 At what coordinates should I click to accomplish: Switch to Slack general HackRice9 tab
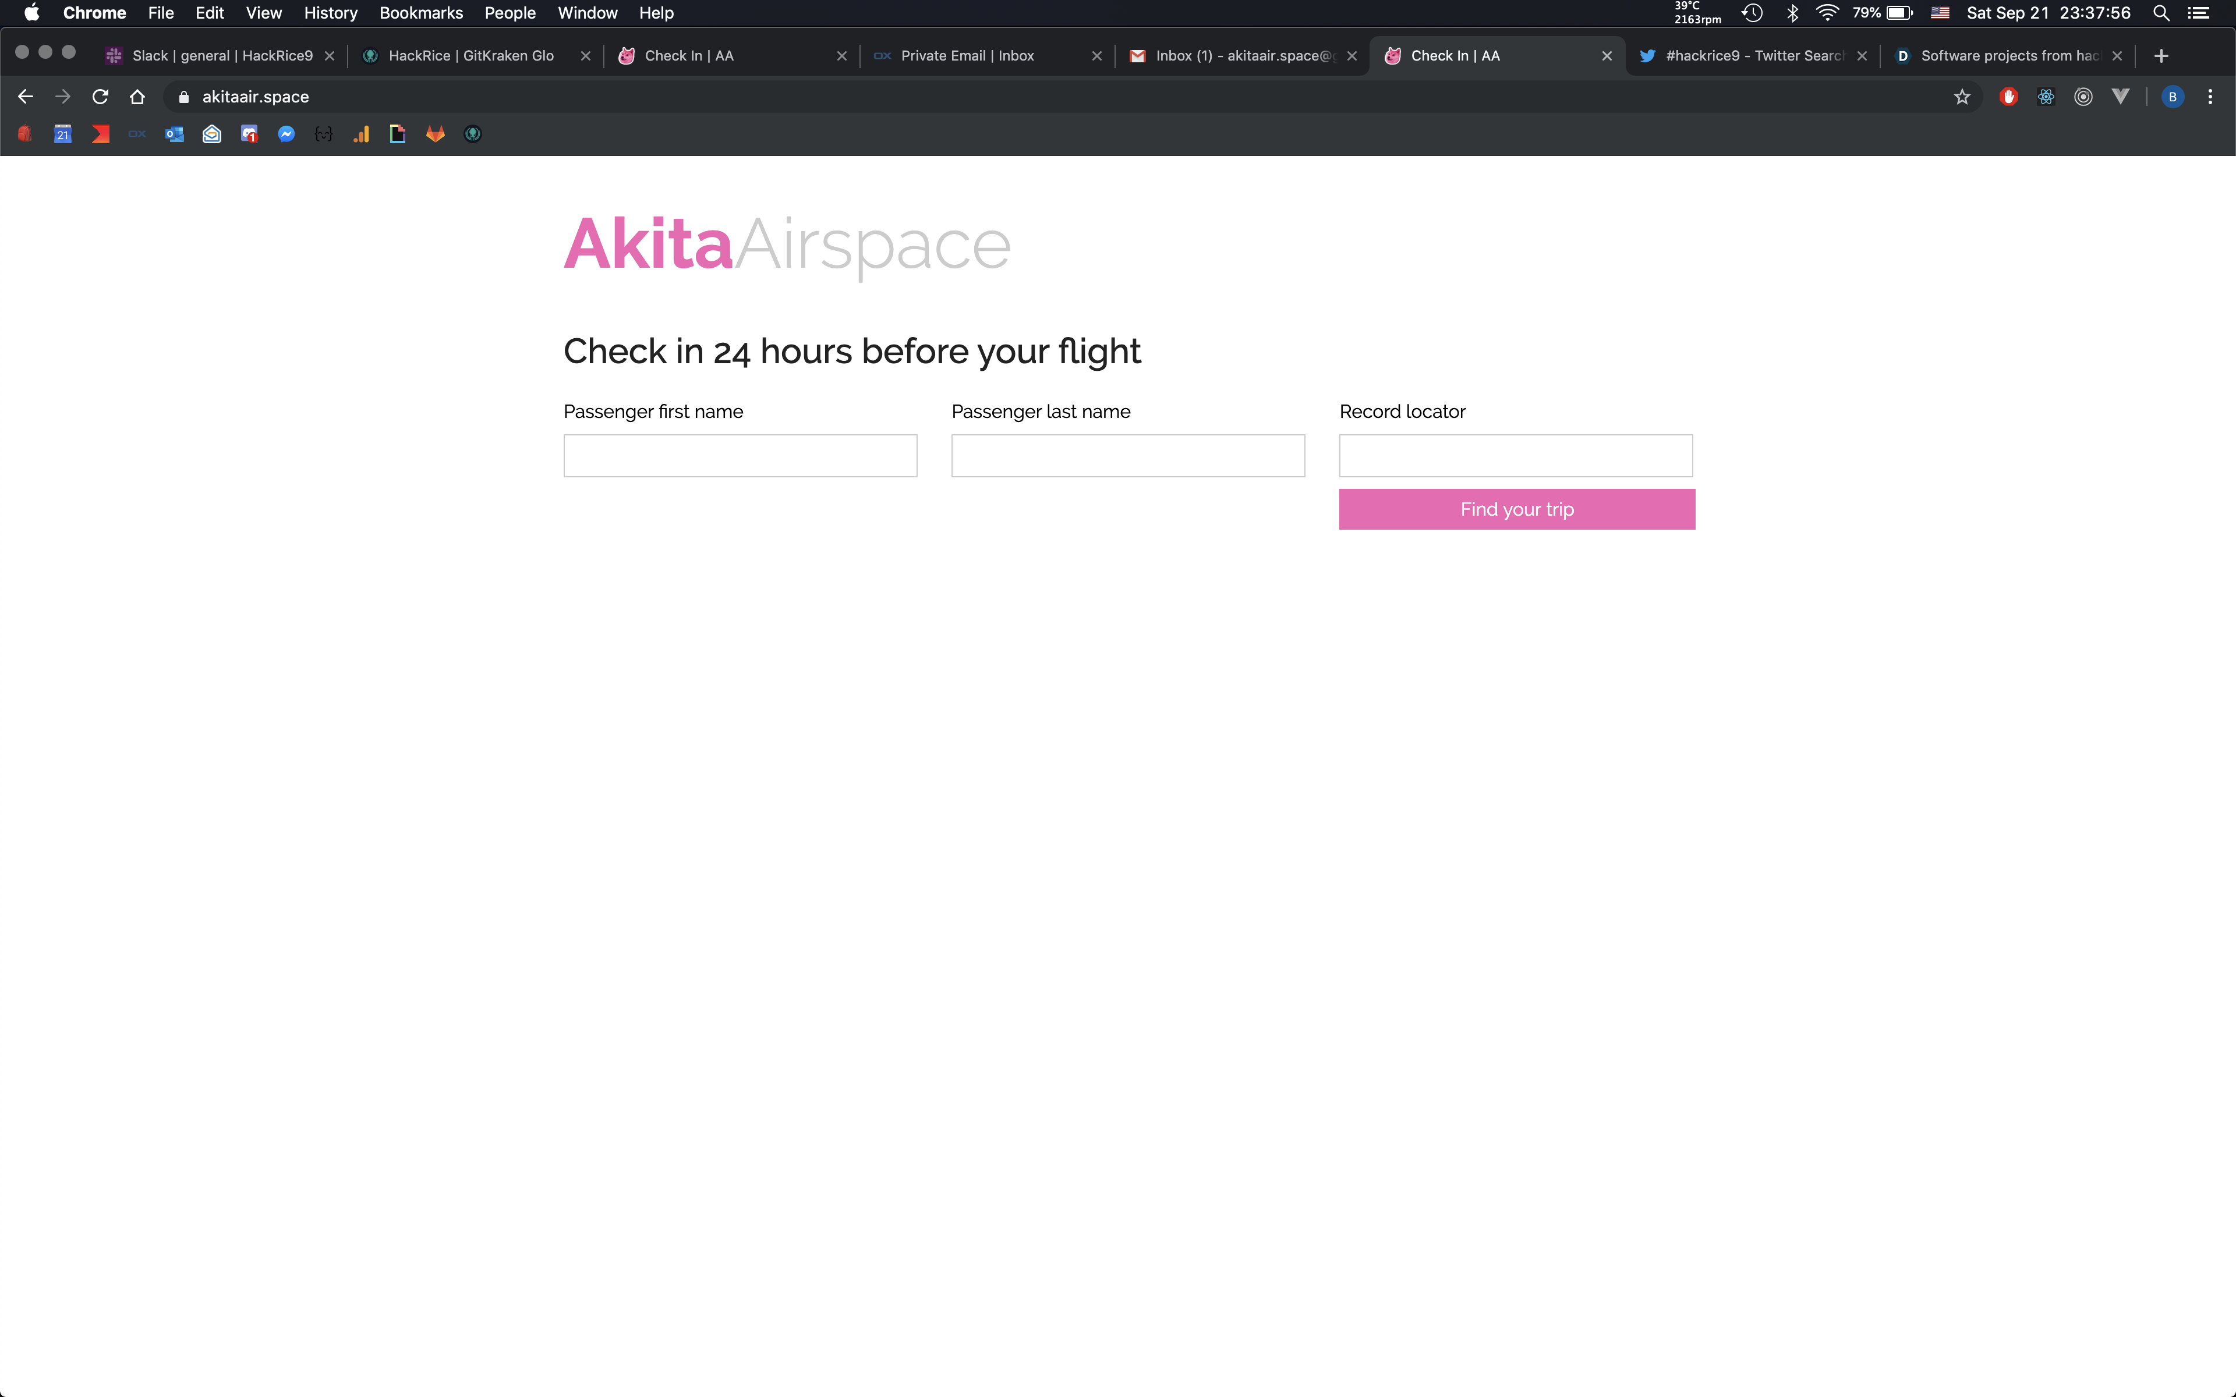point(222,56)
